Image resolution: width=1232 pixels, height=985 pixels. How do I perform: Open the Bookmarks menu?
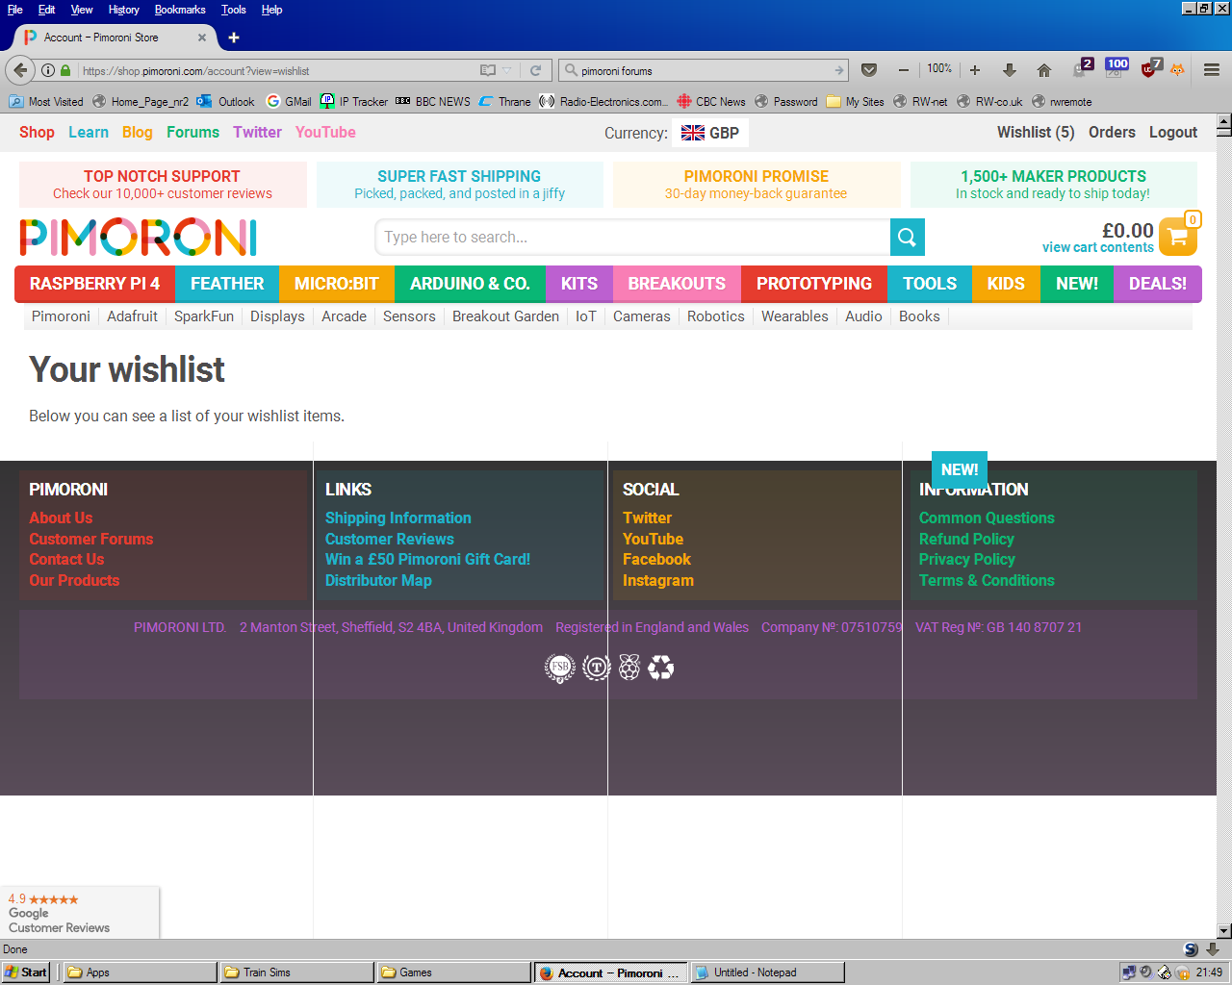(180, 10)
